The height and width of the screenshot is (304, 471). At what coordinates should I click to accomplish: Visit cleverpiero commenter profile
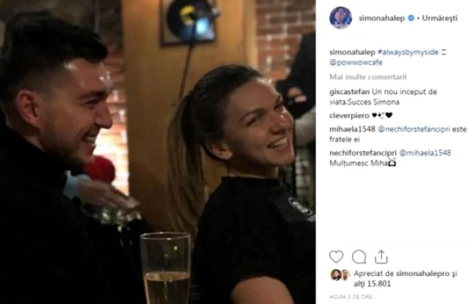(x=349, y=115)
